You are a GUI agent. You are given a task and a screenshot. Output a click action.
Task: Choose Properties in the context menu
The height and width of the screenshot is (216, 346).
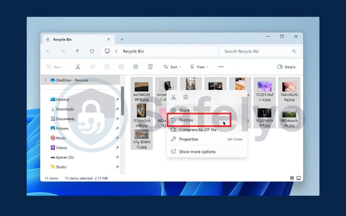(x=207, y=139)
